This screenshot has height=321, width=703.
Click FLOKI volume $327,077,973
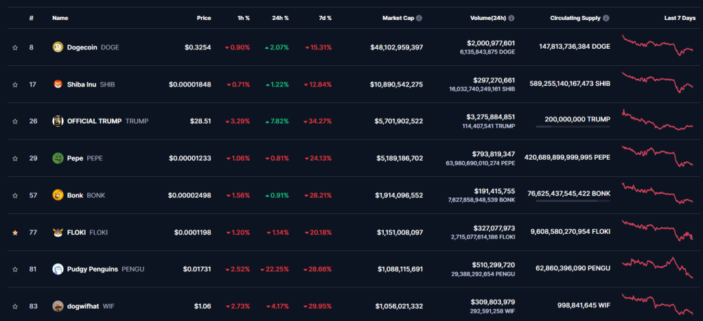point(494,228)
